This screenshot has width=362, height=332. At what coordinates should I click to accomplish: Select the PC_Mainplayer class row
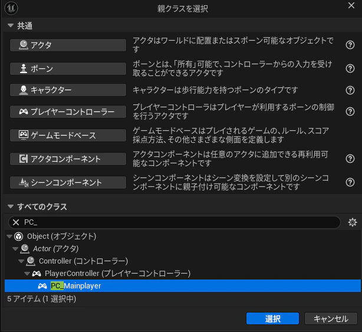(x=183, y=286)
